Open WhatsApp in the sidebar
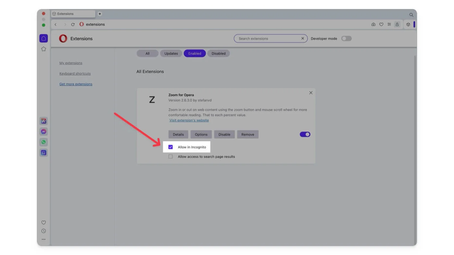The height and width of the screenshot is (255, 454). (43, 142)
